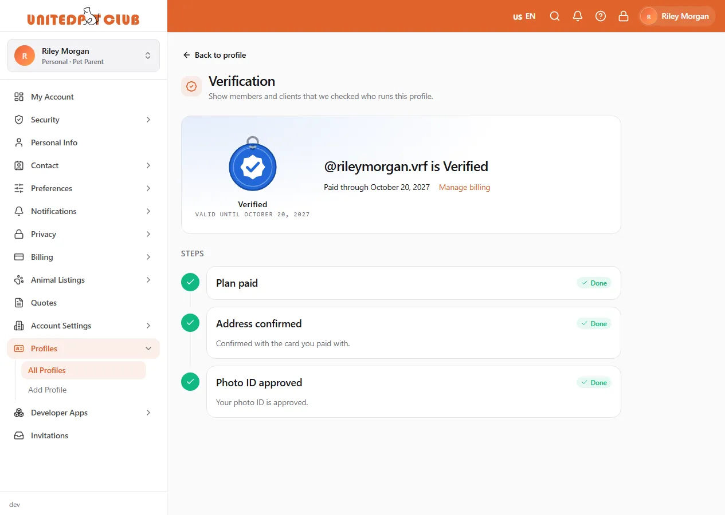The height and width of the screenshot is (515, 725).
Task: Expand the Security submenu chevron
Action: [x=148, y=120]
